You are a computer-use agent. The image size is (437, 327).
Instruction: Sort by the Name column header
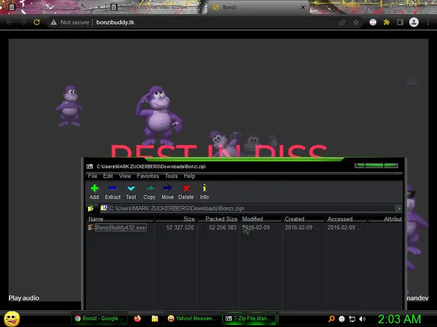(120, 219)
